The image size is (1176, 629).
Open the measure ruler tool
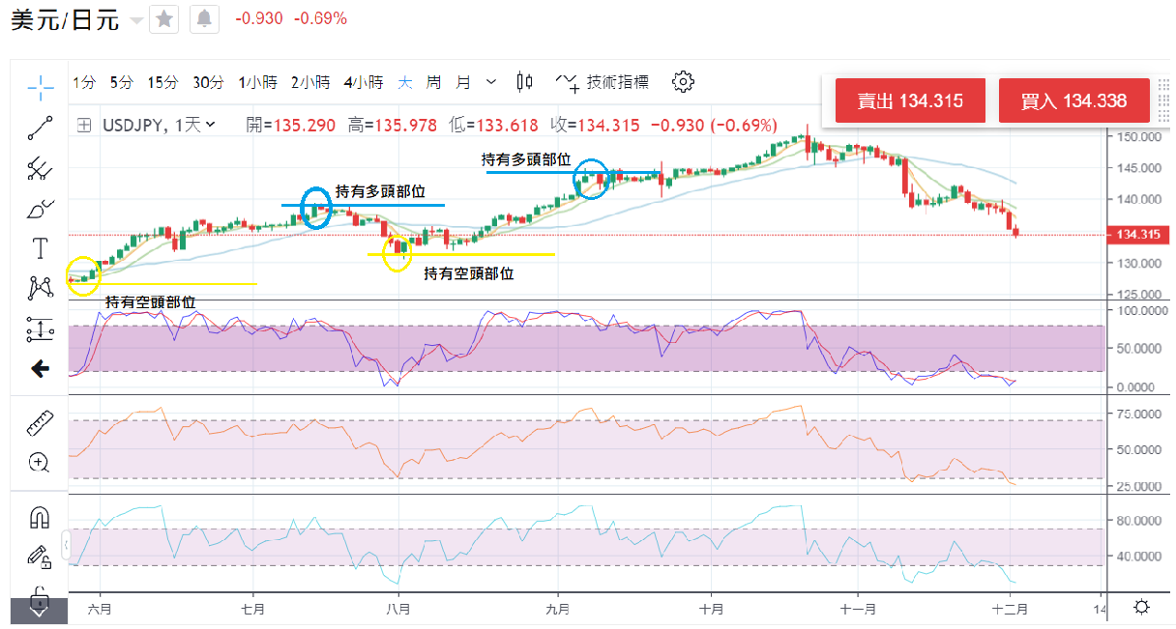(x=40, y=422)
